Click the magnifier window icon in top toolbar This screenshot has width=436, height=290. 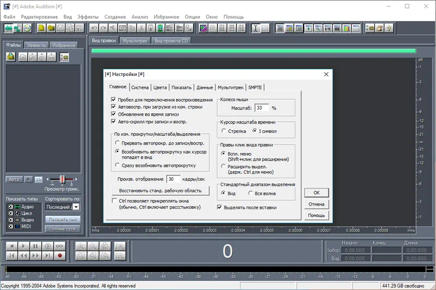tap(318, 28)
